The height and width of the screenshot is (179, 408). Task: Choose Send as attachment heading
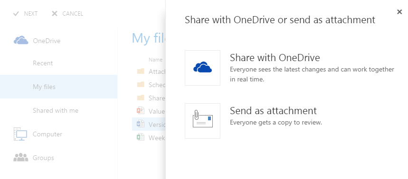273,111
